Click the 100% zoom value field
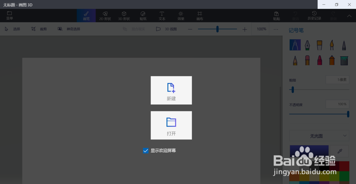356x184 pixels. coord(261,29)
